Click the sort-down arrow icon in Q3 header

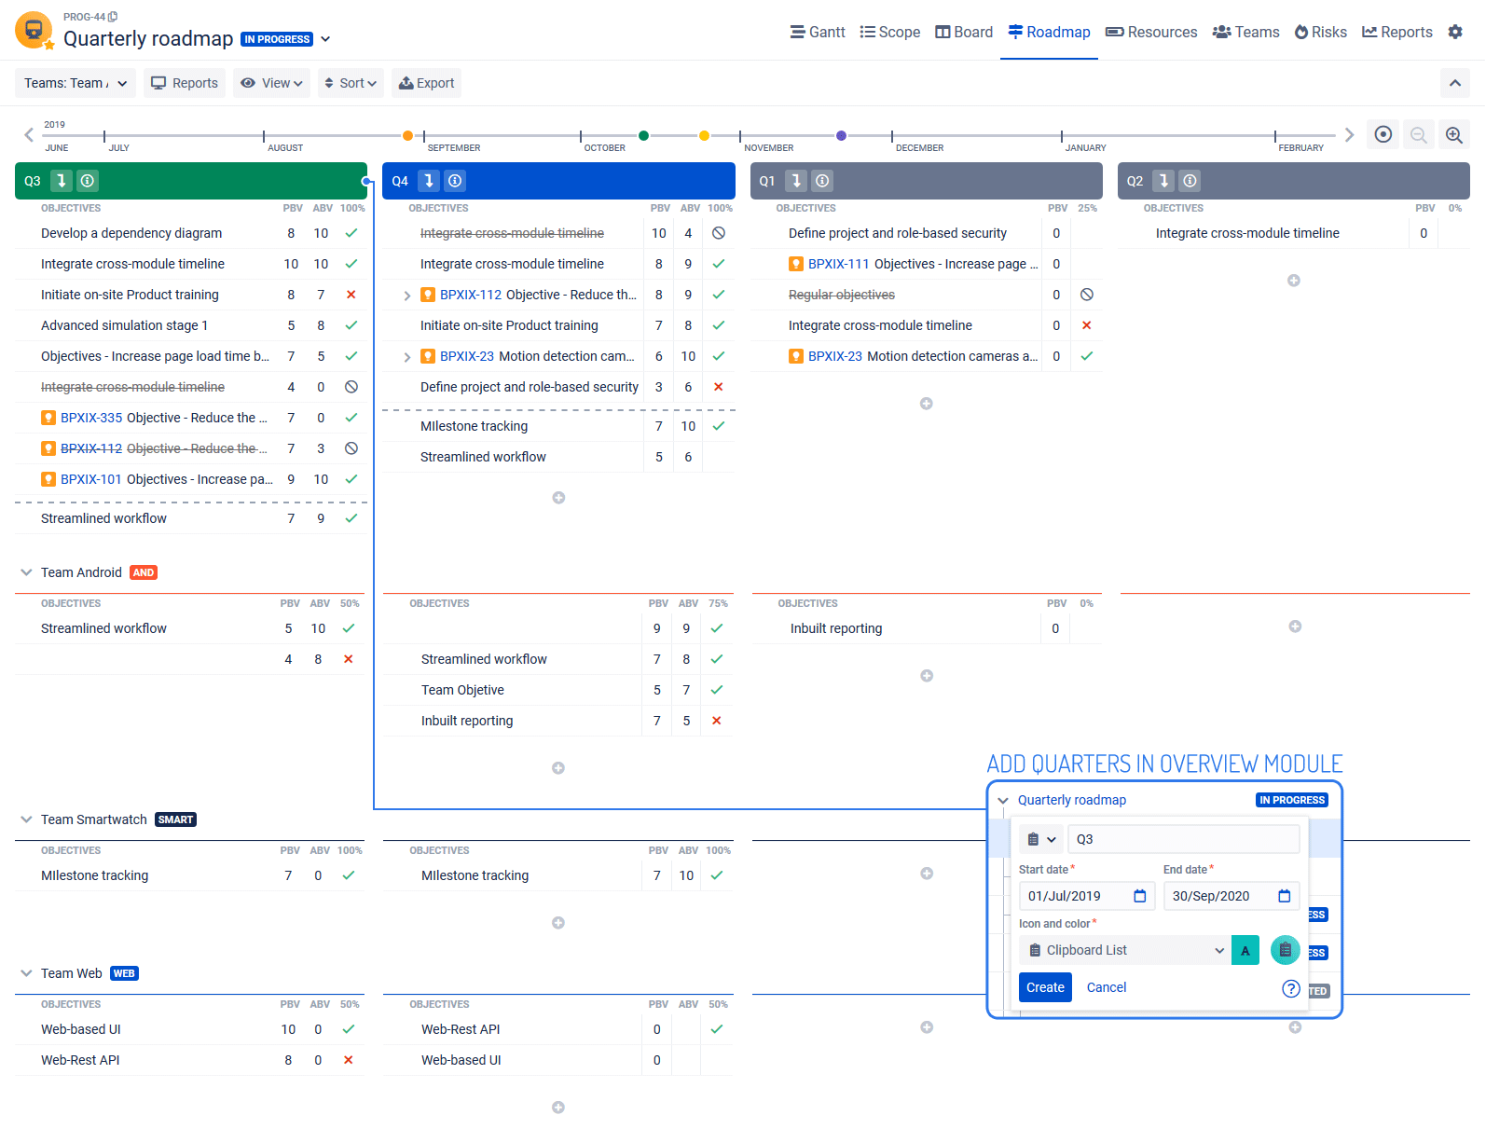pos(61,181)
